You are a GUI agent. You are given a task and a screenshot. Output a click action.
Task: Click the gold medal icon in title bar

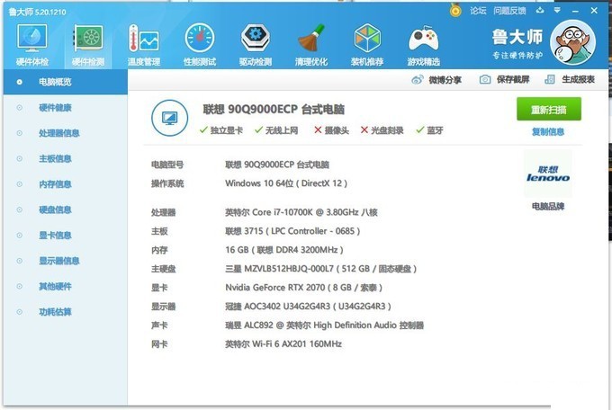(x=455, y=10)
